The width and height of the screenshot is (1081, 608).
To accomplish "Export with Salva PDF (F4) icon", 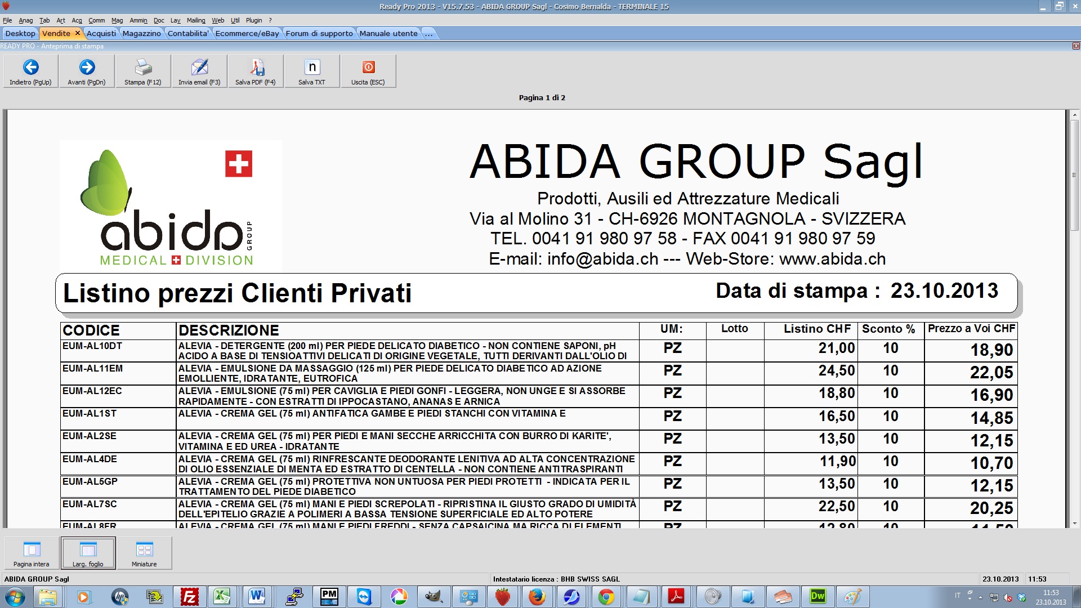I will 256,71.
